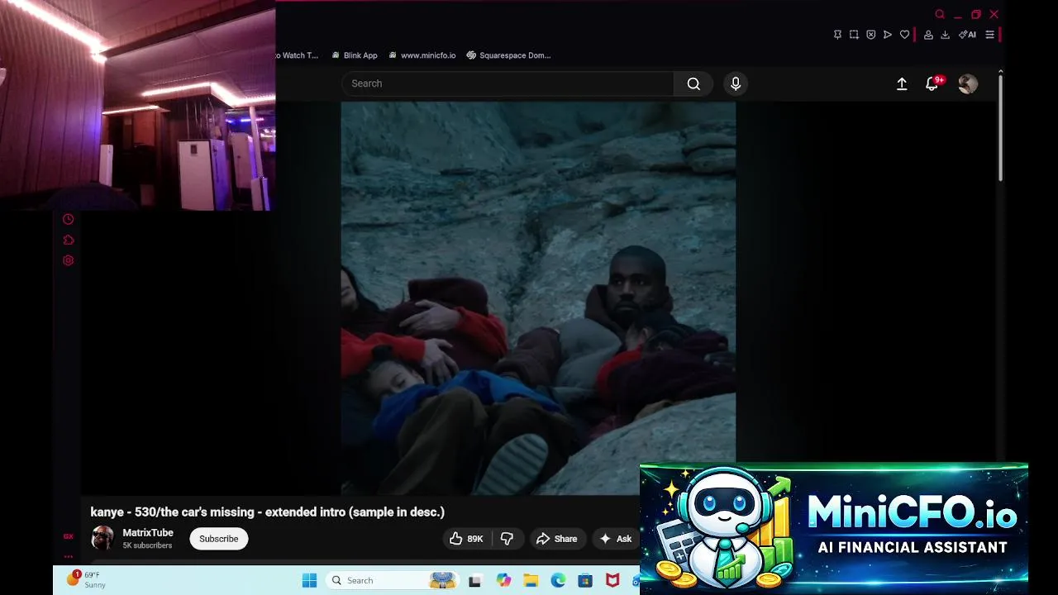The image size is (1058, 595).
Task: Open the MatrixTube channel avatar
Action: 102,538
